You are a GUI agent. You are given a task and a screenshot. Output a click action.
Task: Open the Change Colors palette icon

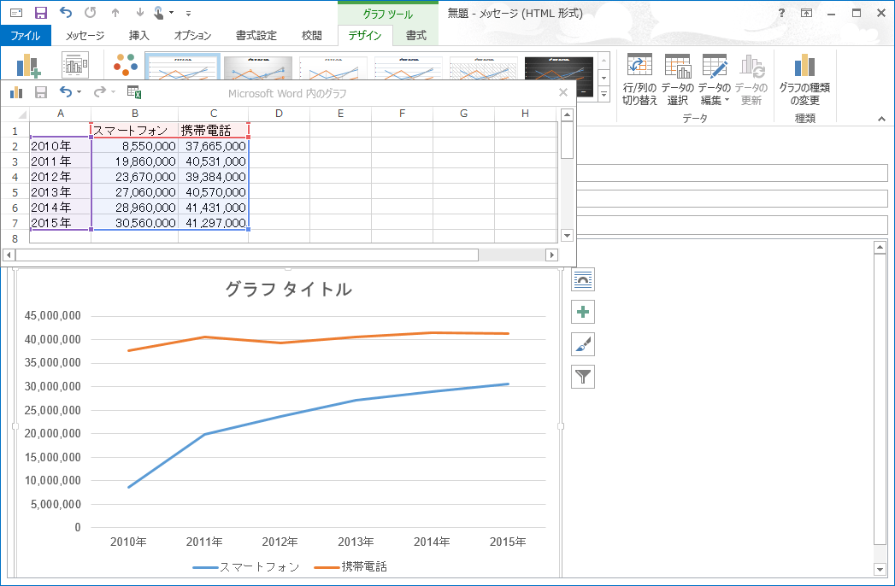126,65
